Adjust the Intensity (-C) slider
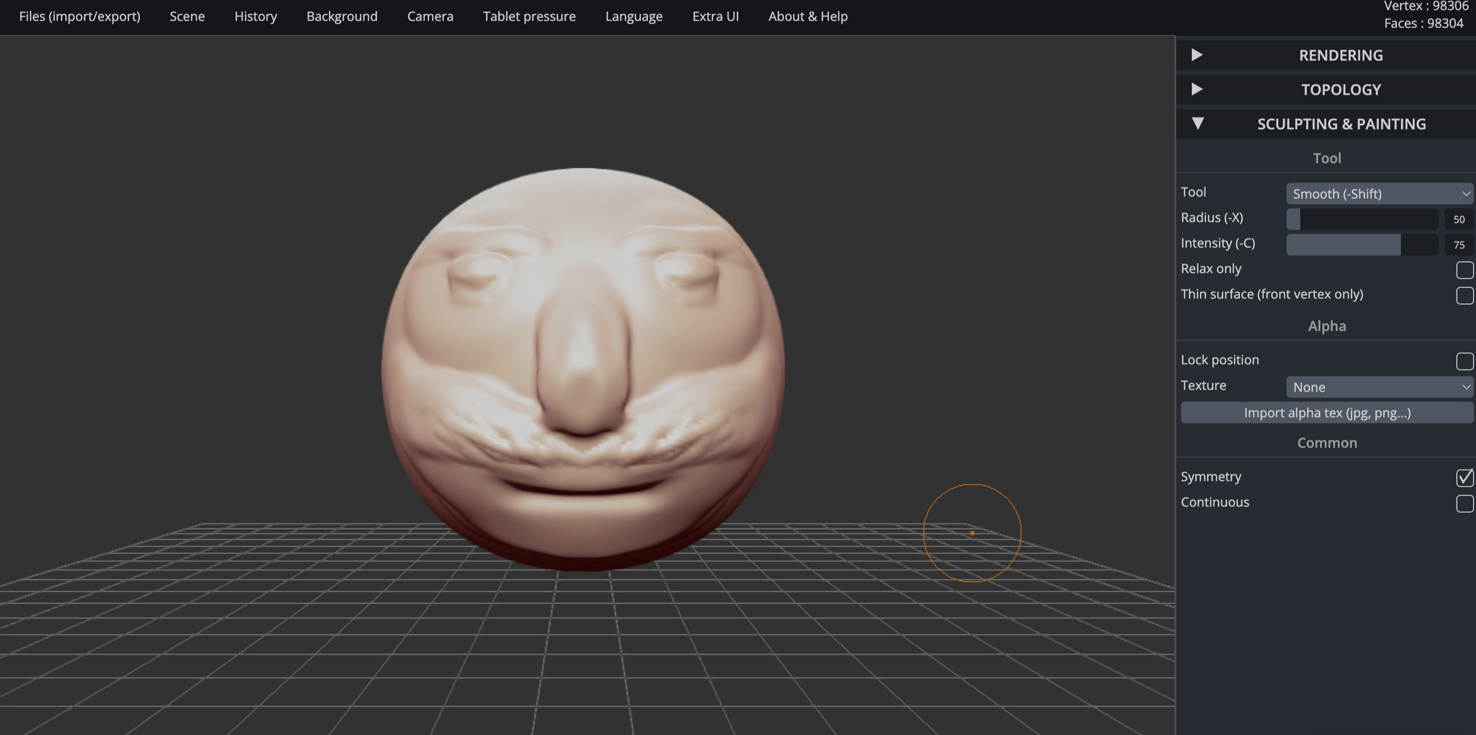 click(1362, 244)
